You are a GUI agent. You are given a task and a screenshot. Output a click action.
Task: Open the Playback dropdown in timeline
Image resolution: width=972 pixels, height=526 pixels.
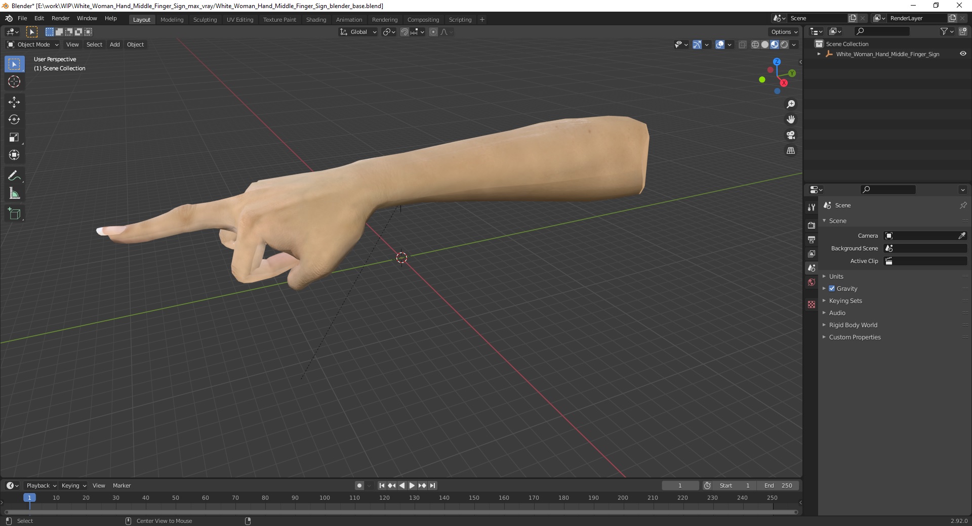40,486
